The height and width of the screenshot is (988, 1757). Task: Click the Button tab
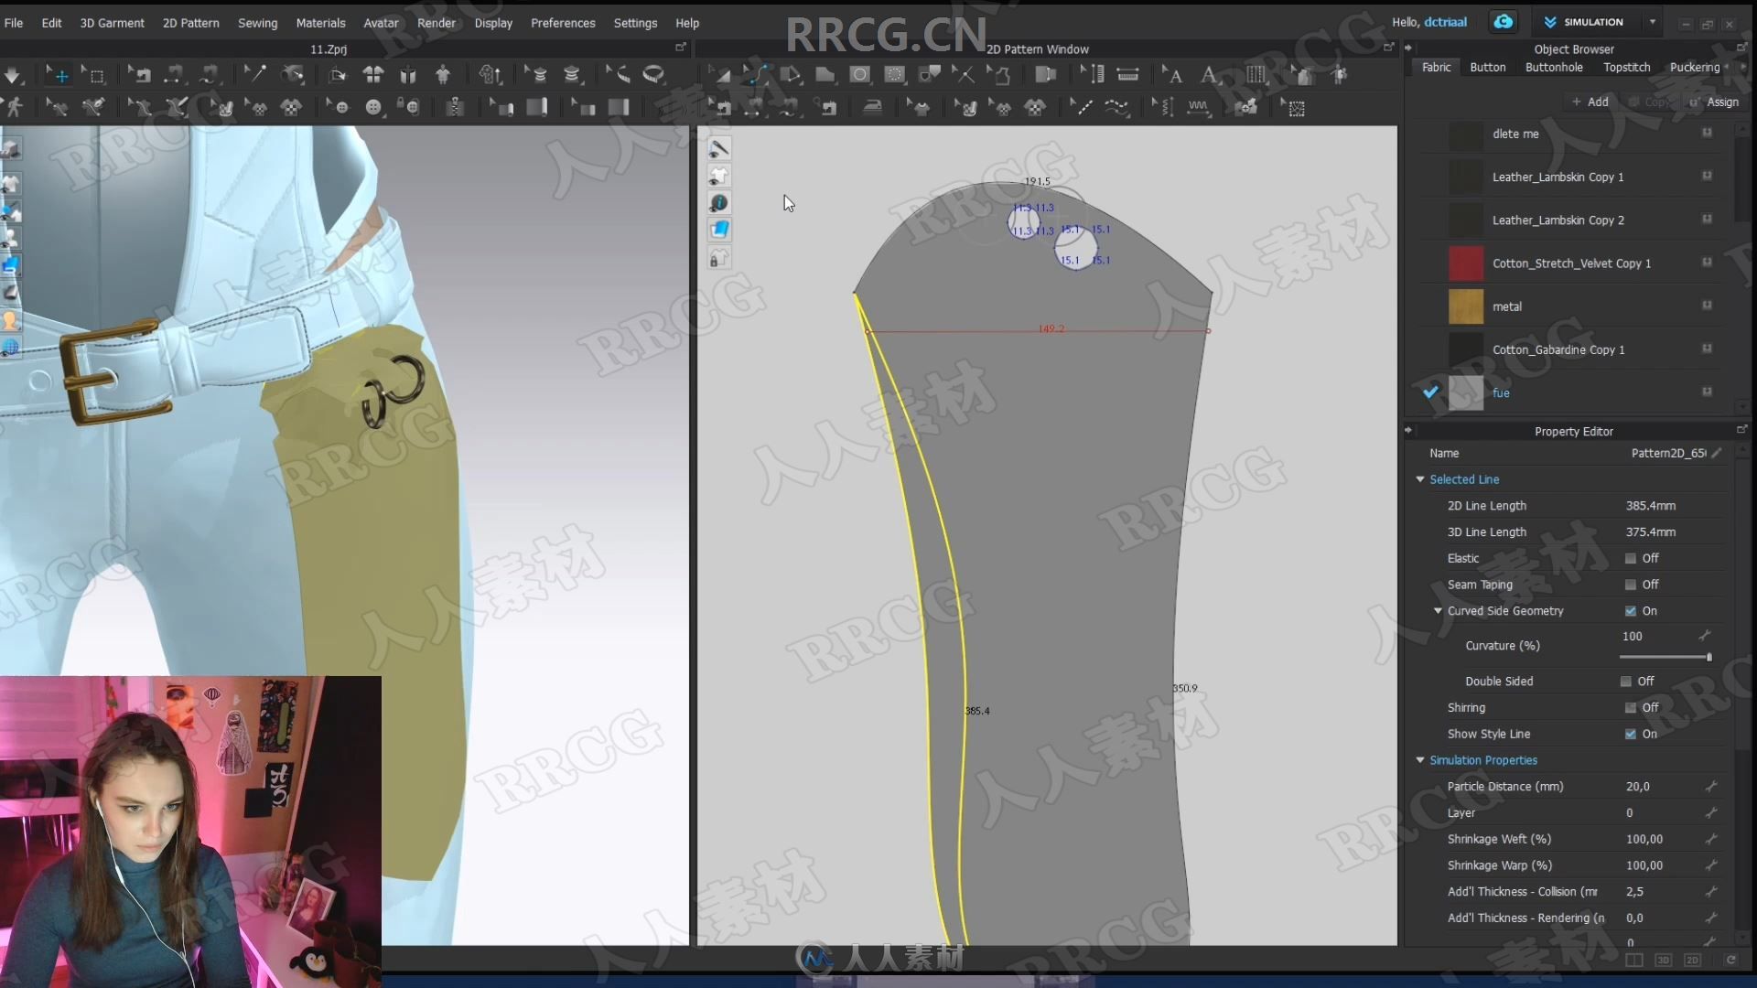coord(1487,67)
